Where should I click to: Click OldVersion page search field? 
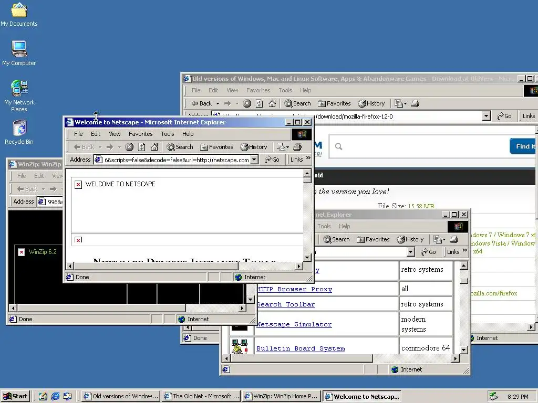(x=419, y=147)
